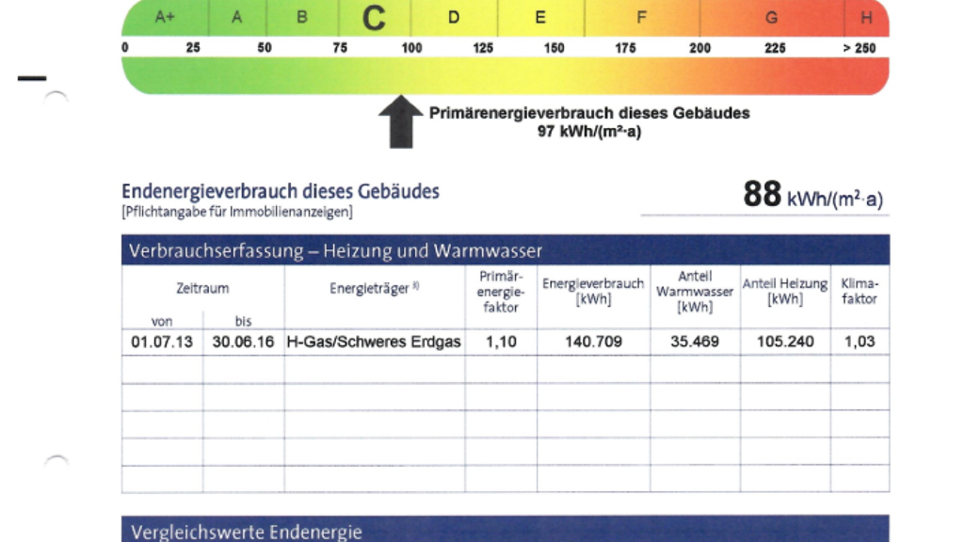Click the Primärenergieverbrauch dieses Gebäudes label
Screen dimensions: 964x542
click(x=589, y=113)
